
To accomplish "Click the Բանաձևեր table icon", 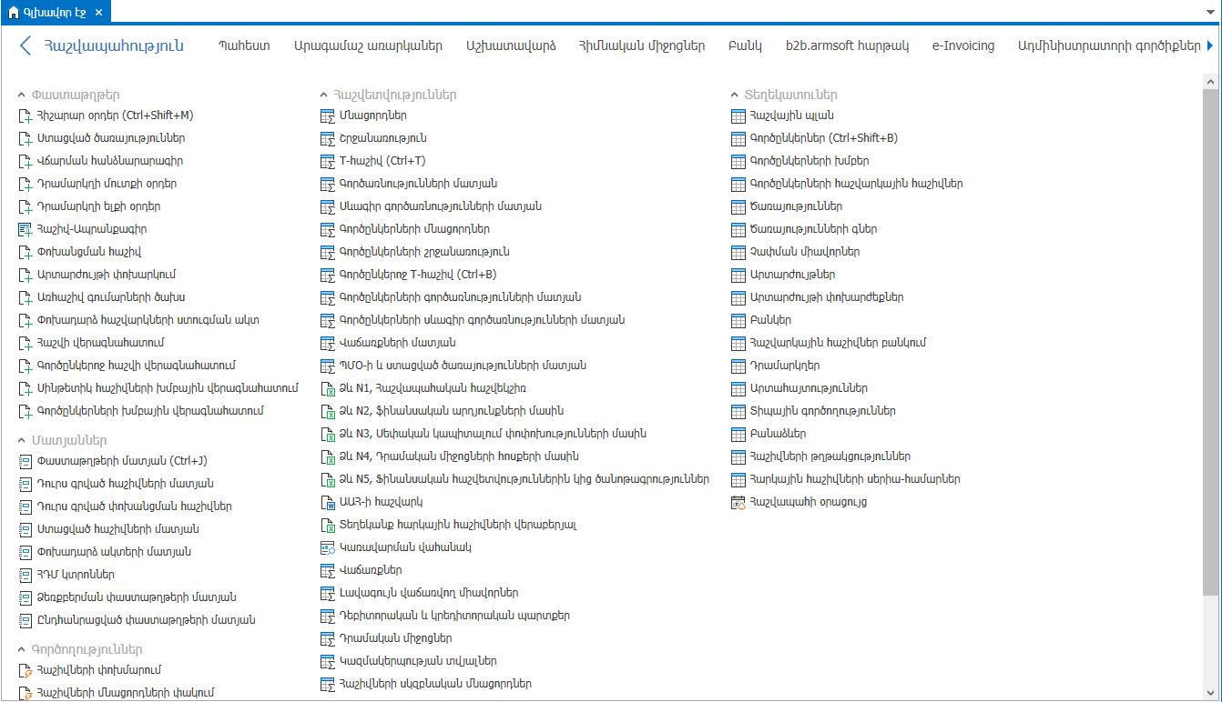I will [x=738, y=435].
